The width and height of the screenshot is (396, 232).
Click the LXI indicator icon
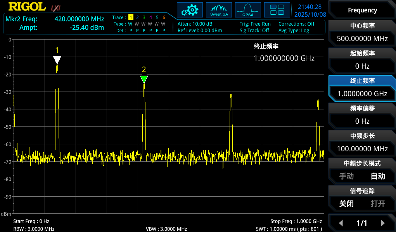[x=55, y=8]
